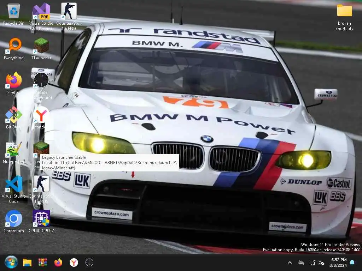The width and height of the screenshot is (362, 271).
Task: Launch Yandex browser from the taskbar
Action: click(x=74, y=263)
